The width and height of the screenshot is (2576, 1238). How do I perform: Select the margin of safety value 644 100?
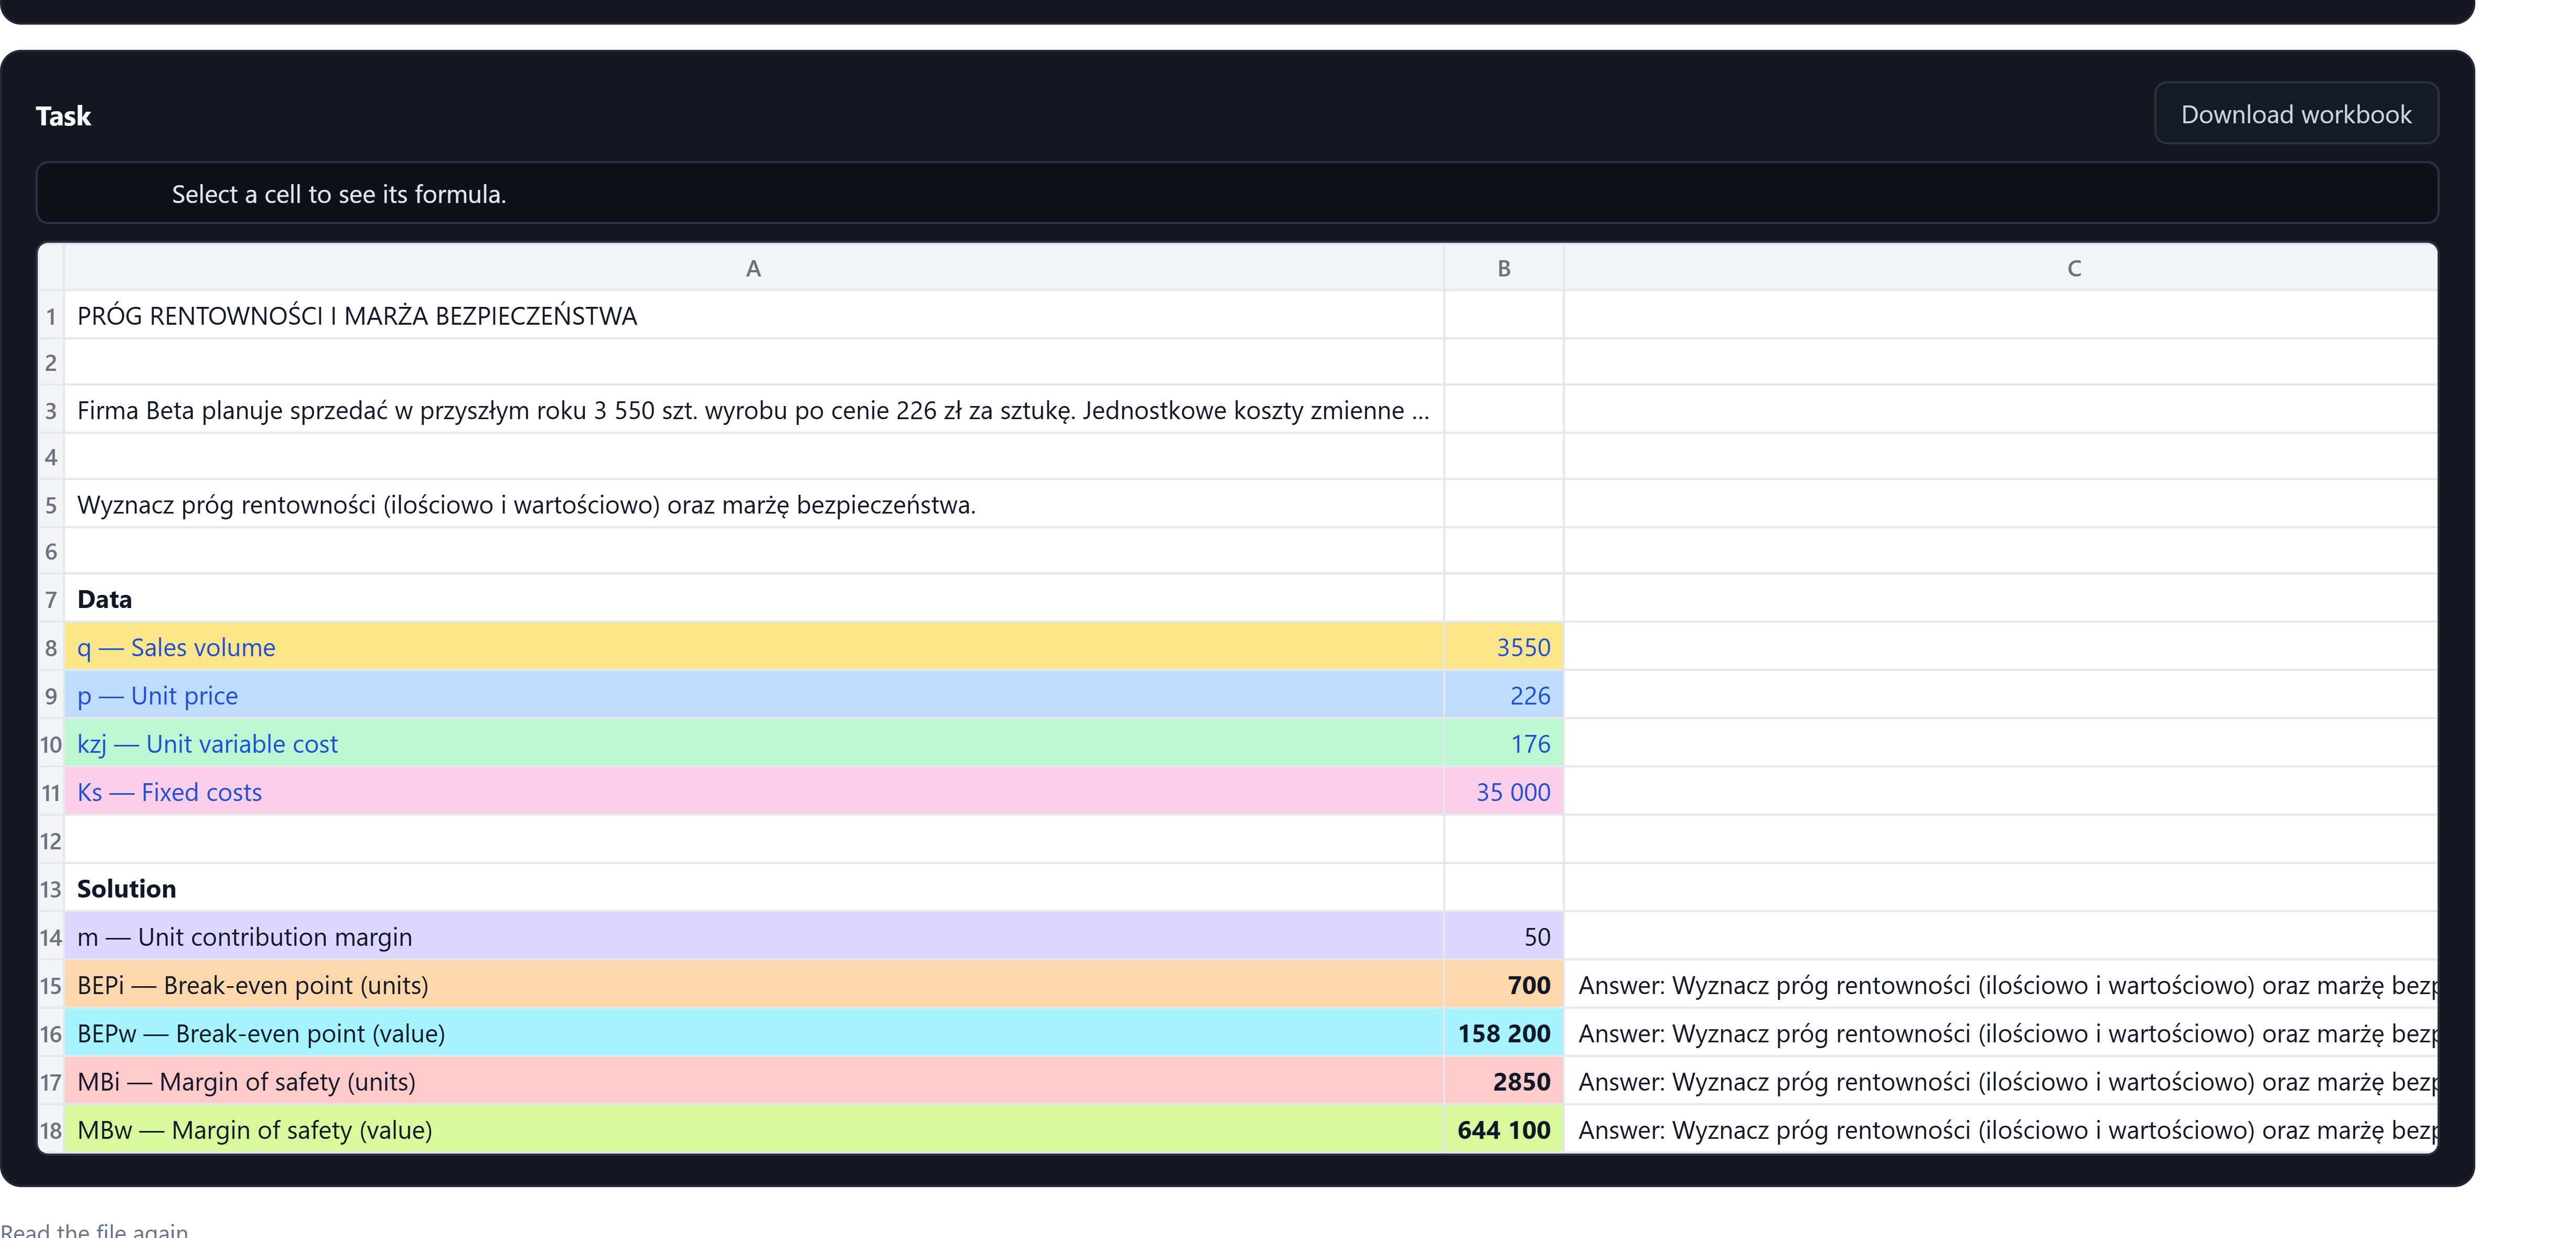pos(1503,1129)
